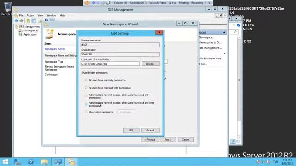Click pause icon on the meeting toolbar
Screen dimensions: 296x166
point(99,3)
